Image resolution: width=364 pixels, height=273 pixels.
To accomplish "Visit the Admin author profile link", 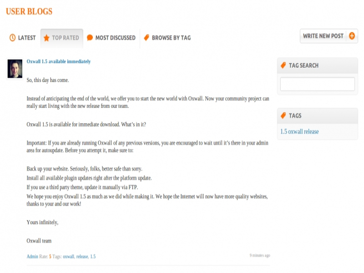I will click(32, 257).
